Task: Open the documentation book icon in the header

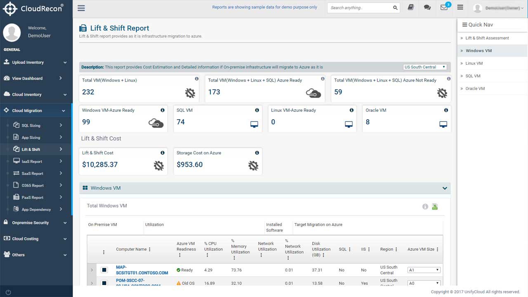Action: [x=410, y=7]
